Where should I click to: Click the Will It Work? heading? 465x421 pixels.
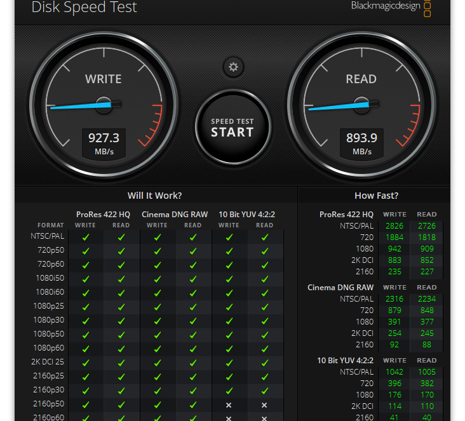point(154,196)
